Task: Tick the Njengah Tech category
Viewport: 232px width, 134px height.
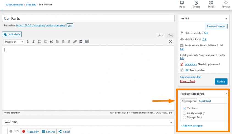Action: tap(185, 118)
